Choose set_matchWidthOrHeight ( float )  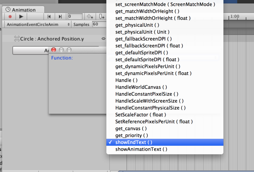point(165,18)
